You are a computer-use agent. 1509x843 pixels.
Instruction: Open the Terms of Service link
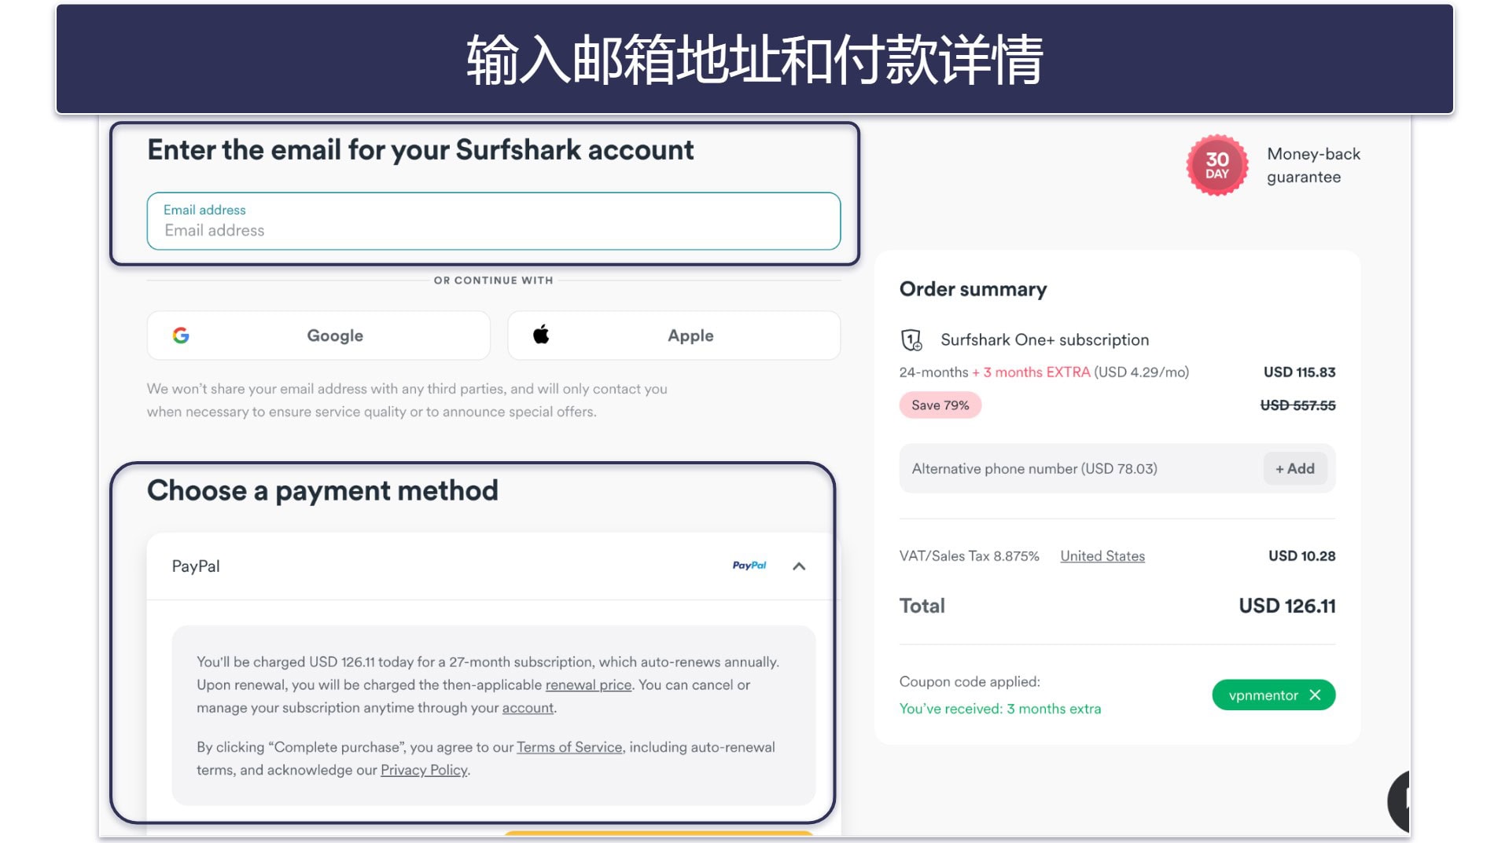point(569,747)
